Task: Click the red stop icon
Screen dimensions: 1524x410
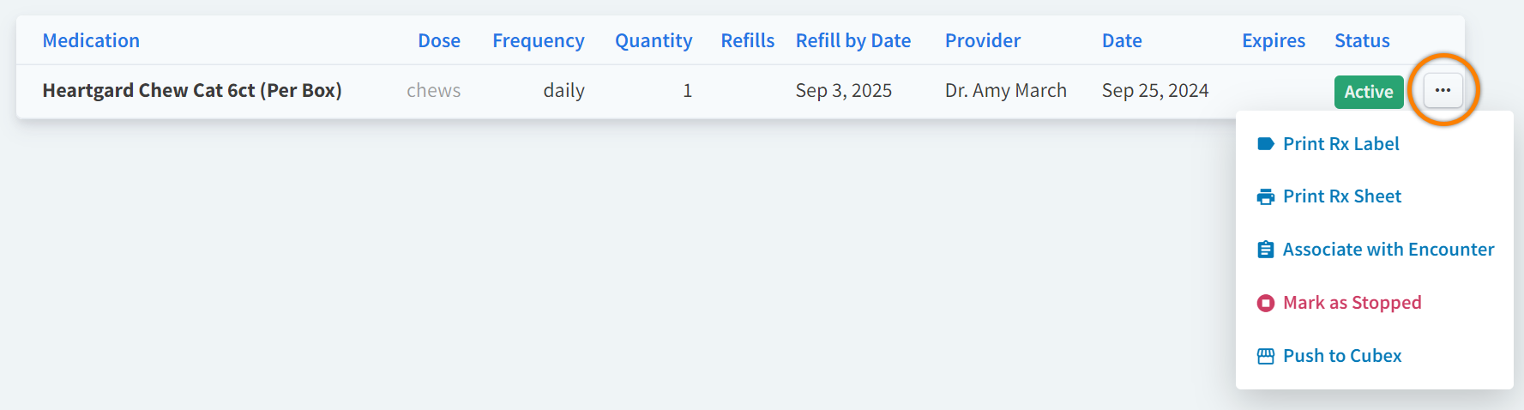Action: tap(1265, 303)
